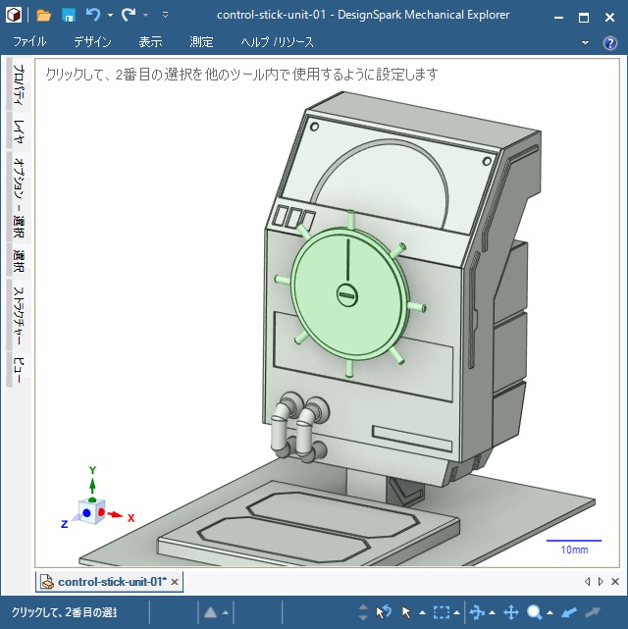The height and width of the screenshot is (629, 628).
Task: Go to previous view with arrow icon
Action: (x=569, y=612)
